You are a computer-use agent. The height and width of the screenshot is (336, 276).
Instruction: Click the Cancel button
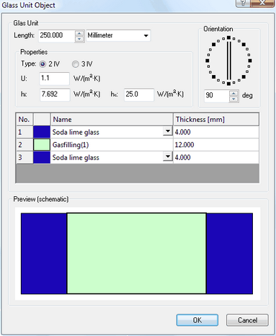tap(247, 320)
